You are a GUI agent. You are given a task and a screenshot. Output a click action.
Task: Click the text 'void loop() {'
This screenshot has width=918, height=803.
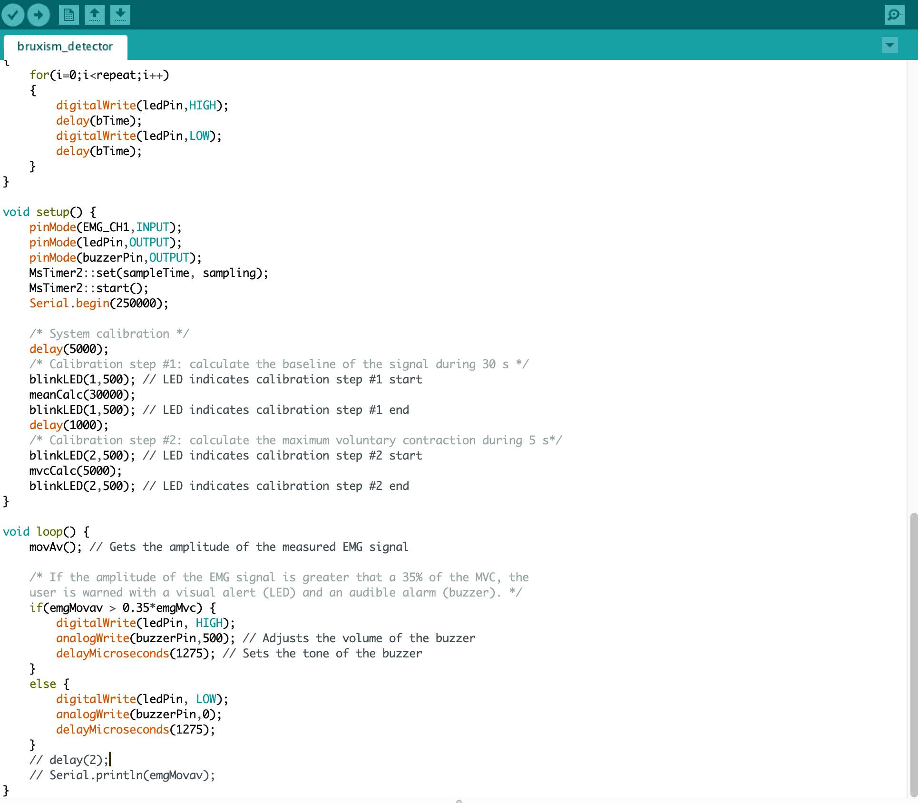click(46, 532)
